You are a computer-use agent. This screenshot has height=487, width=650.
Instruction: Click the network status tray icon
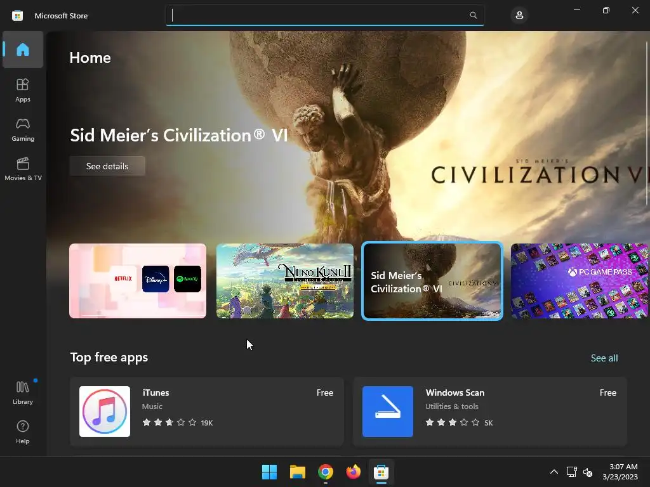point(572,472)
